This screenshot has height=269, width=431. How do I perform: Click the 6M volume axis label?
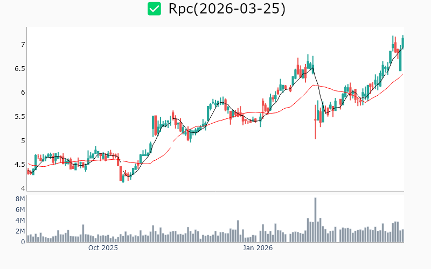(19, 210)
